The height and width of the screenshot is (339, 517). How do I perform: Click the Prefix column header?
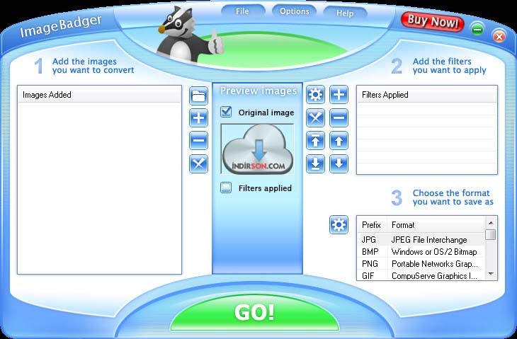pyautogui.click(x=373, y=225)
